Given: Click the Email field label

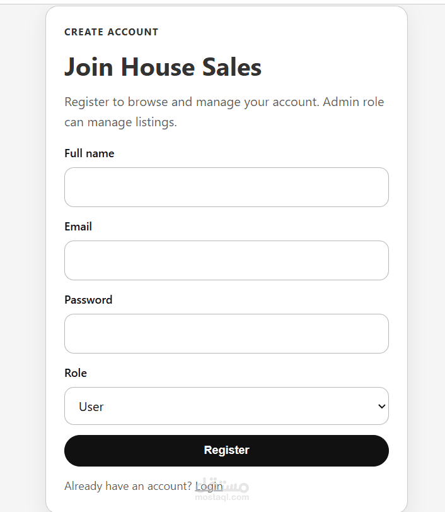Looking at the screenshot, I should (78, 227).
